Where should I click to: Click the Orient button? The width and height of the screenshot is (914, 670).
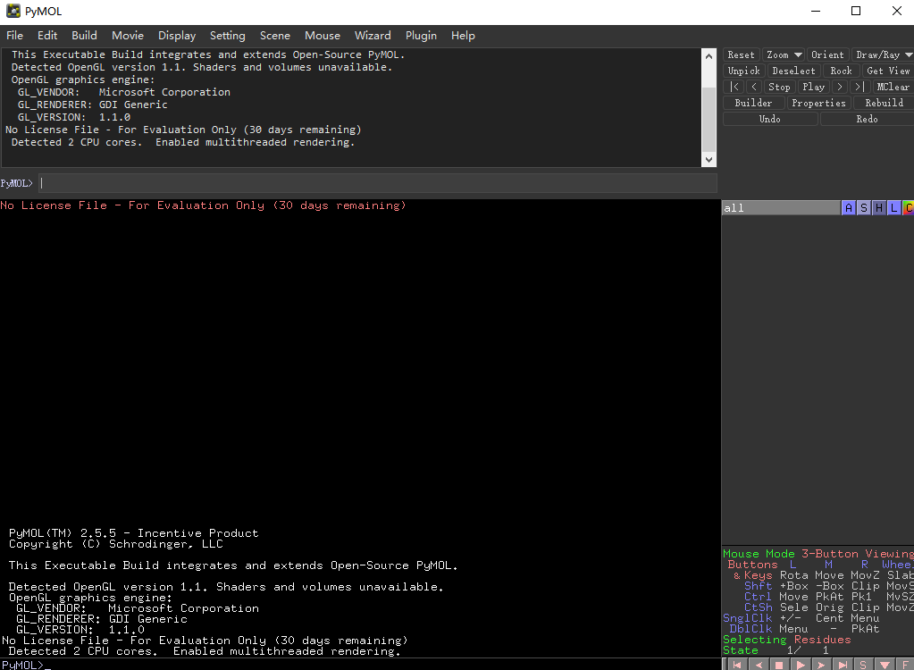[x=827, y=54]
